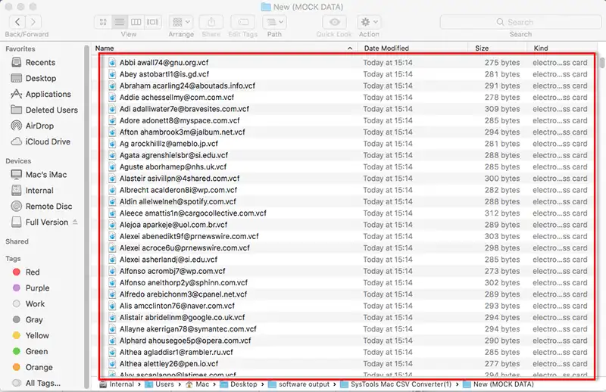The width and height of the screenshot is (606, 392).
Task: Open the Action gear dropdown
Action: pos(369,22)
